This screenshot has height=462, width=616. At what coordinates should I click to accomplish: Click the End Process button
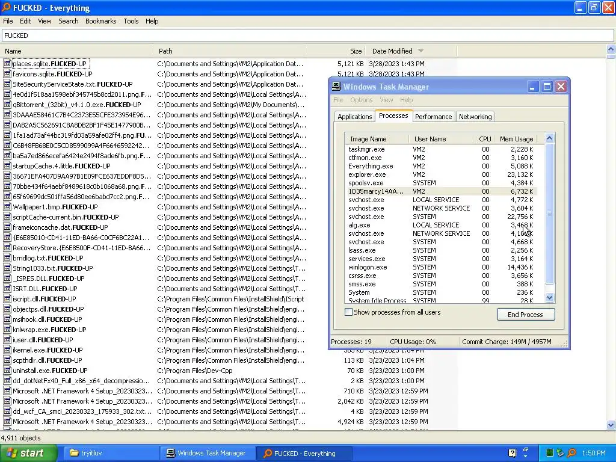[526, 314]
